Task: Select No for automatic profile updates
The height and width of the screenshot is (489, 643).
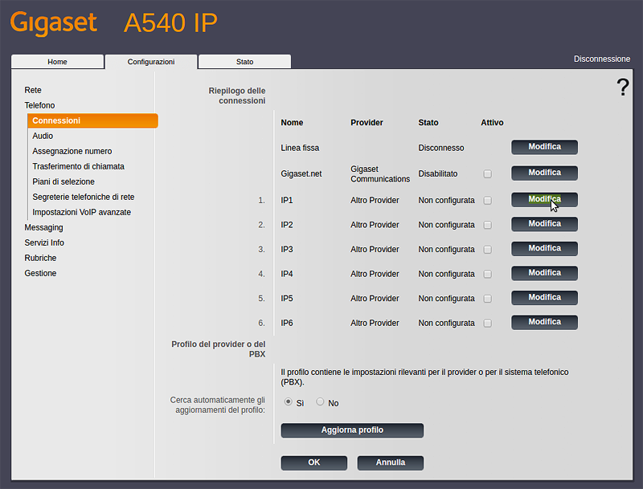Action: [320, 401]
